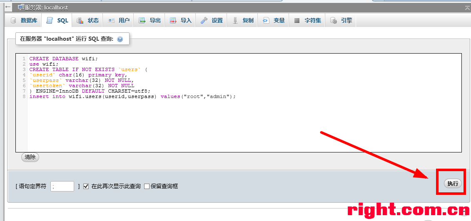Click the 复制 replication tab icon
The width and height of the screenshot is (471, 221).
point(236,20)
